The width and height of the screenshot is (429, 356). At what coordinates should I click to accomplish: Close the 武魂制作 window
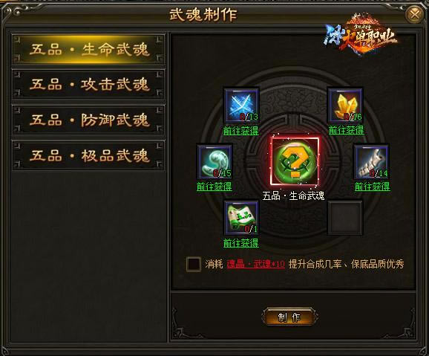coord(415,14)
